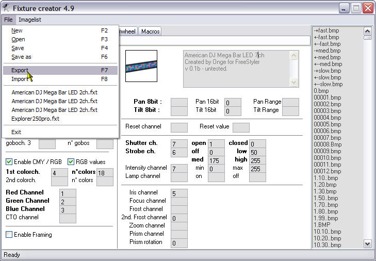
Task: Choose Open from the File menu
Action: coord(60,39)
